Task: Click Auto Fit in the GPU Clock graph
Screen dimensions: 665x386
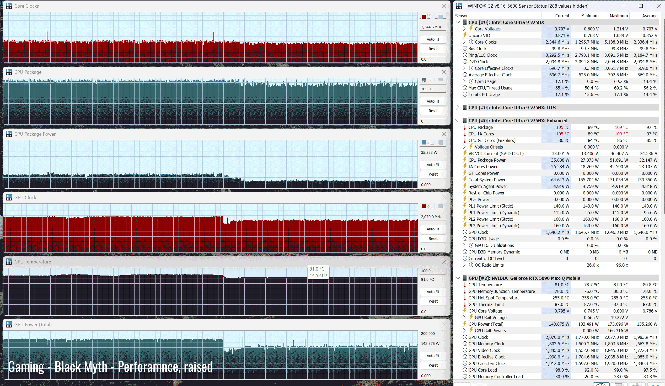Action: click(x=433, y=229)
